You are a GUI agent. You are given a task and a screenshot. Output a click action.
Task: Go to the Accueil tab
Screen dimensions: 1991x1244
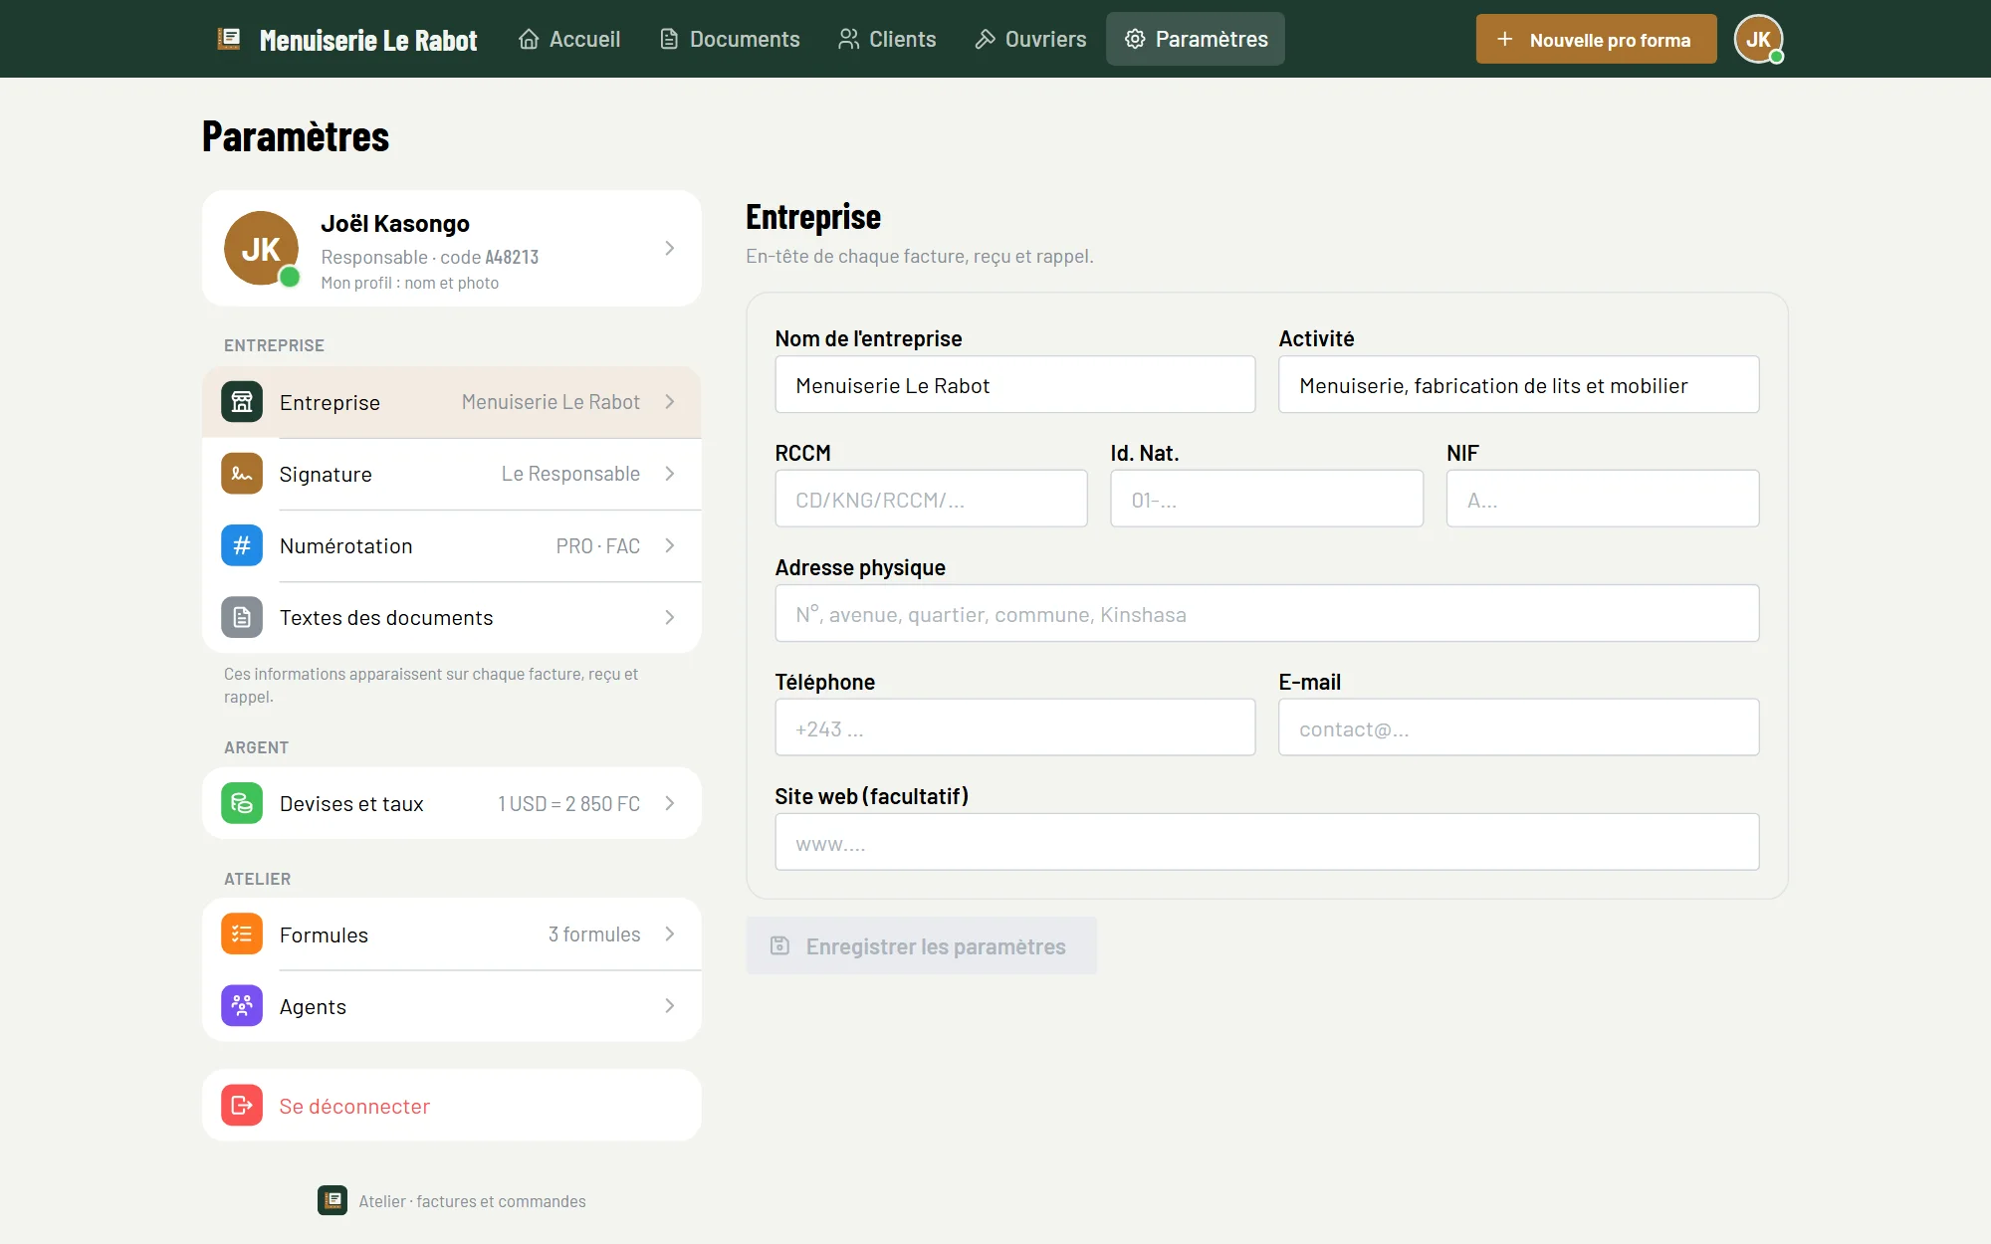[x=569, y=39]
